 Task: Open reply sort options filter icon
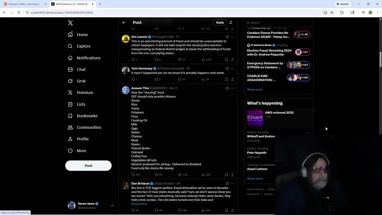(x=231, y=22)
